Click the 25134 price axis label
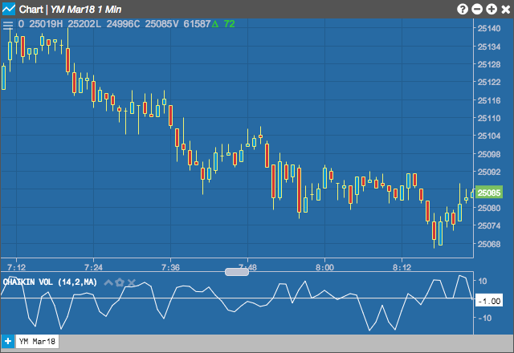The height and width of the screenshot is (353, 514). pos(489,47)
